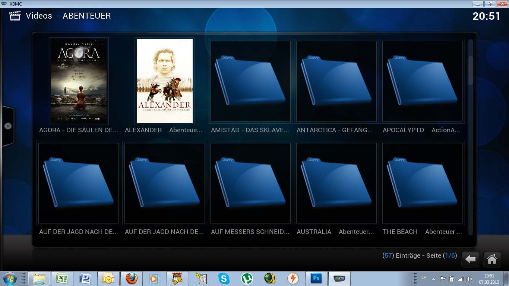Click the ABENTEUER genre heading
The width and height of the screenshot is (509, 286).
(87, 16)
